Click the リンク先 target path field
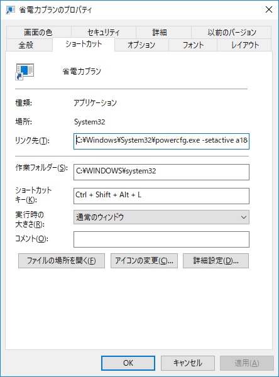Image resolution: width=279 pixels, height=377 pixels. tap(161, 141)
